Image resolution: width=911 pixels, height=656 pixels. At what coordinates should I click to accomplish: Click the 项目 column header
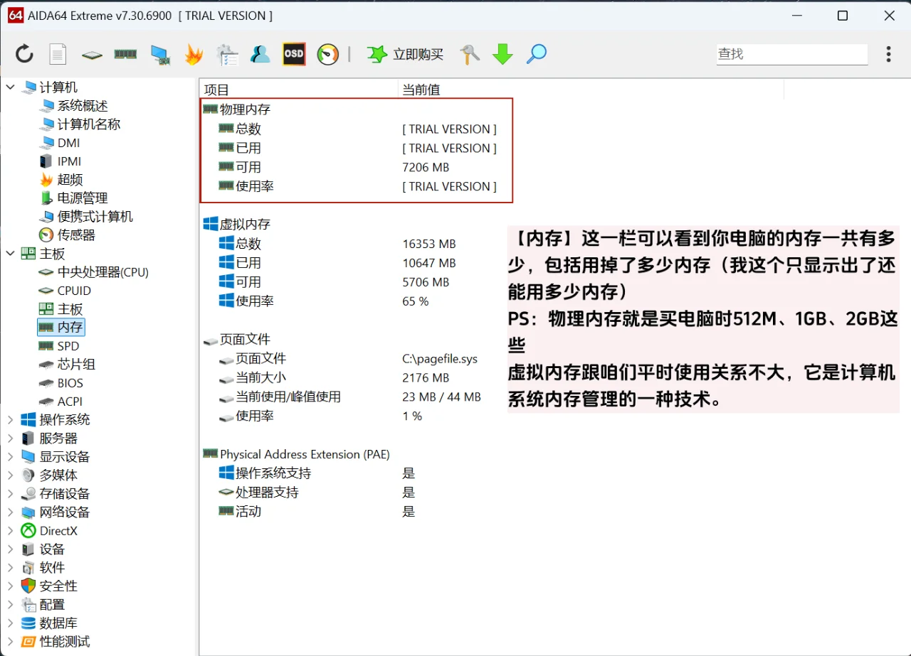217,90
